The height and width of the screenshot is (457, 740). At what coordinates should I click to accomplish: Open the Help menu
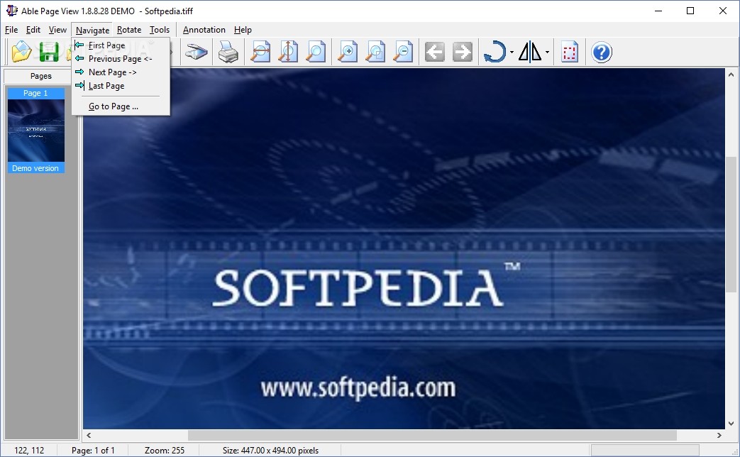(243, 30)
